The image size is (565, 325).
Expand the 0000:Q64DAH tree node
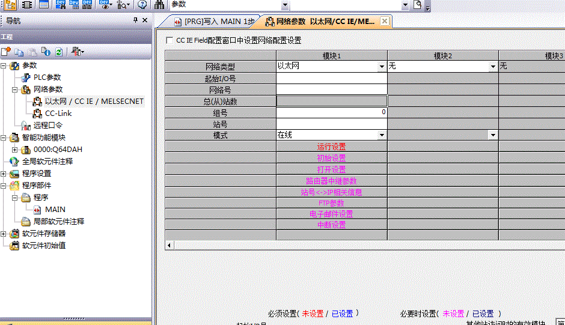coord(15,150)
